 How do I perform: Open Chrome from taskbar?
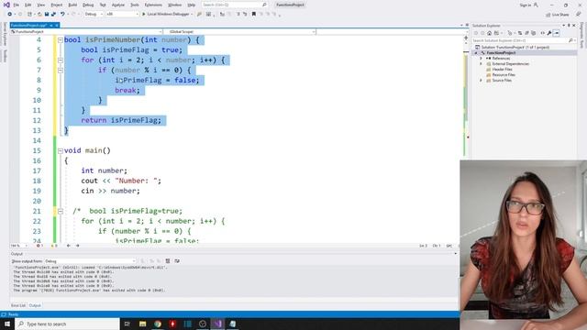tap(158, 324)
